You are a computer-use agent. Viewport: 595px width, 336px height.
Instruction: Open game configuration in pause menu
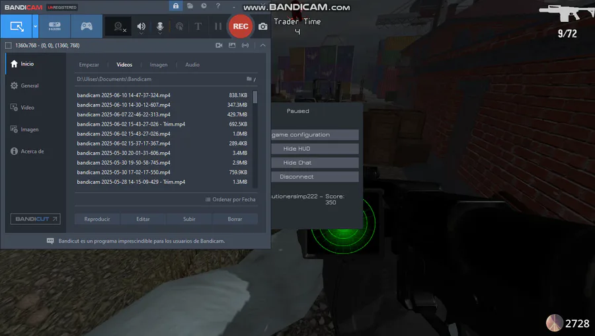pyautogui.click(x=315, y=135)
